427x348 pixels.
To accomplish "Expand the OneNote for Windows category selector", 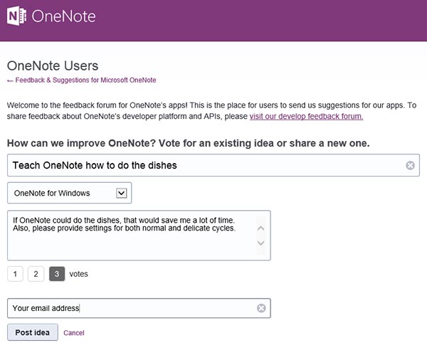I will 70,193.
